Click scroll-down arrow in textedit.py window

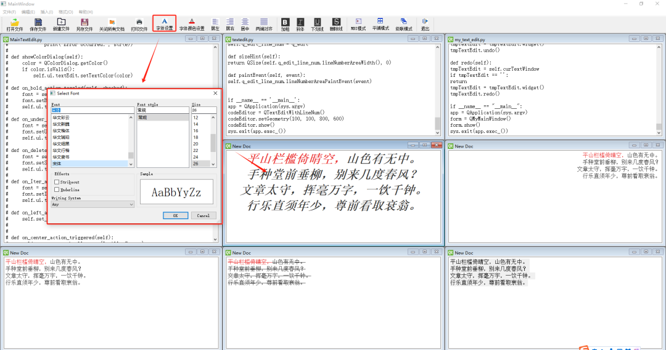pos(437,133)
